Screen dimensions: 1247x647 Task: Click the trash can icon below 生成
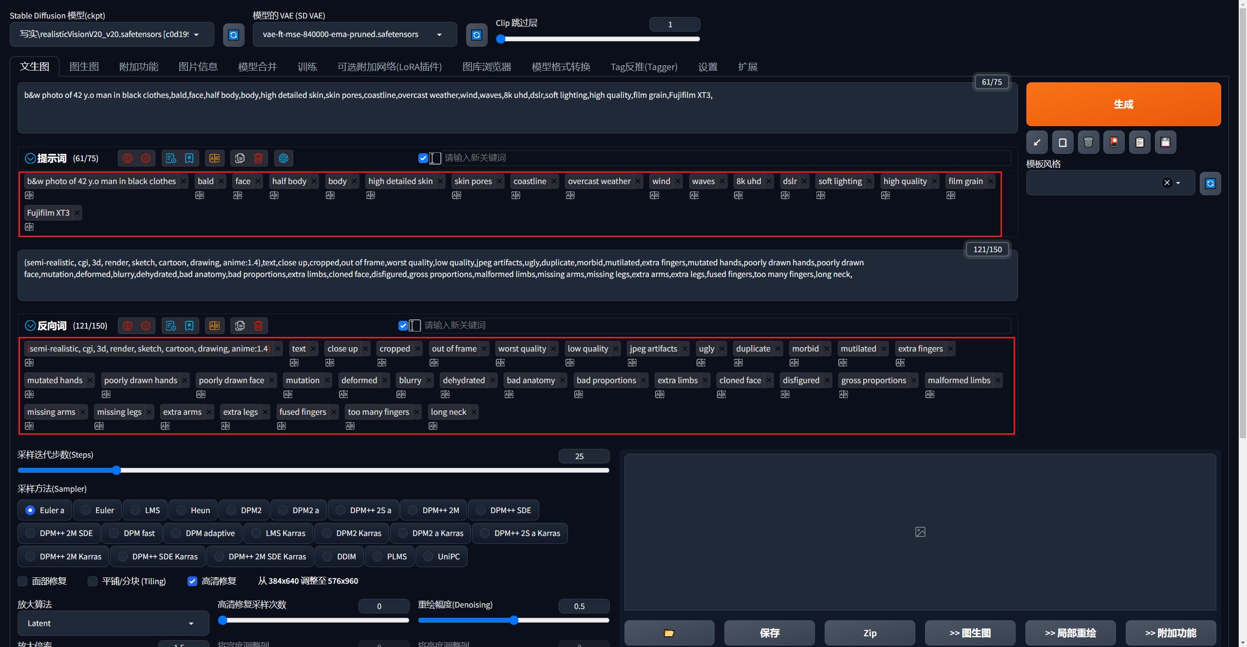pyautogui.click(x=1088, y=142)
